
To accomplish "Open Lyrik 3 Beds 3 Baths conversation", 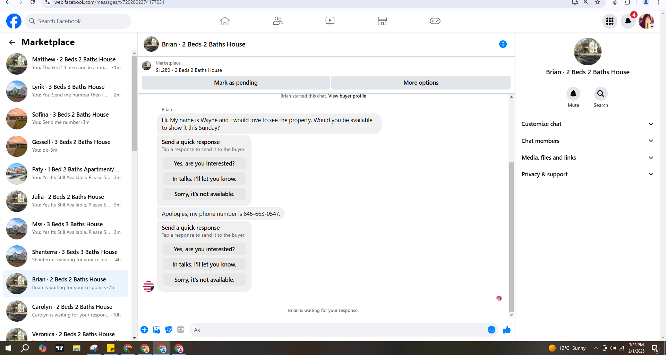I will point(66,91).
